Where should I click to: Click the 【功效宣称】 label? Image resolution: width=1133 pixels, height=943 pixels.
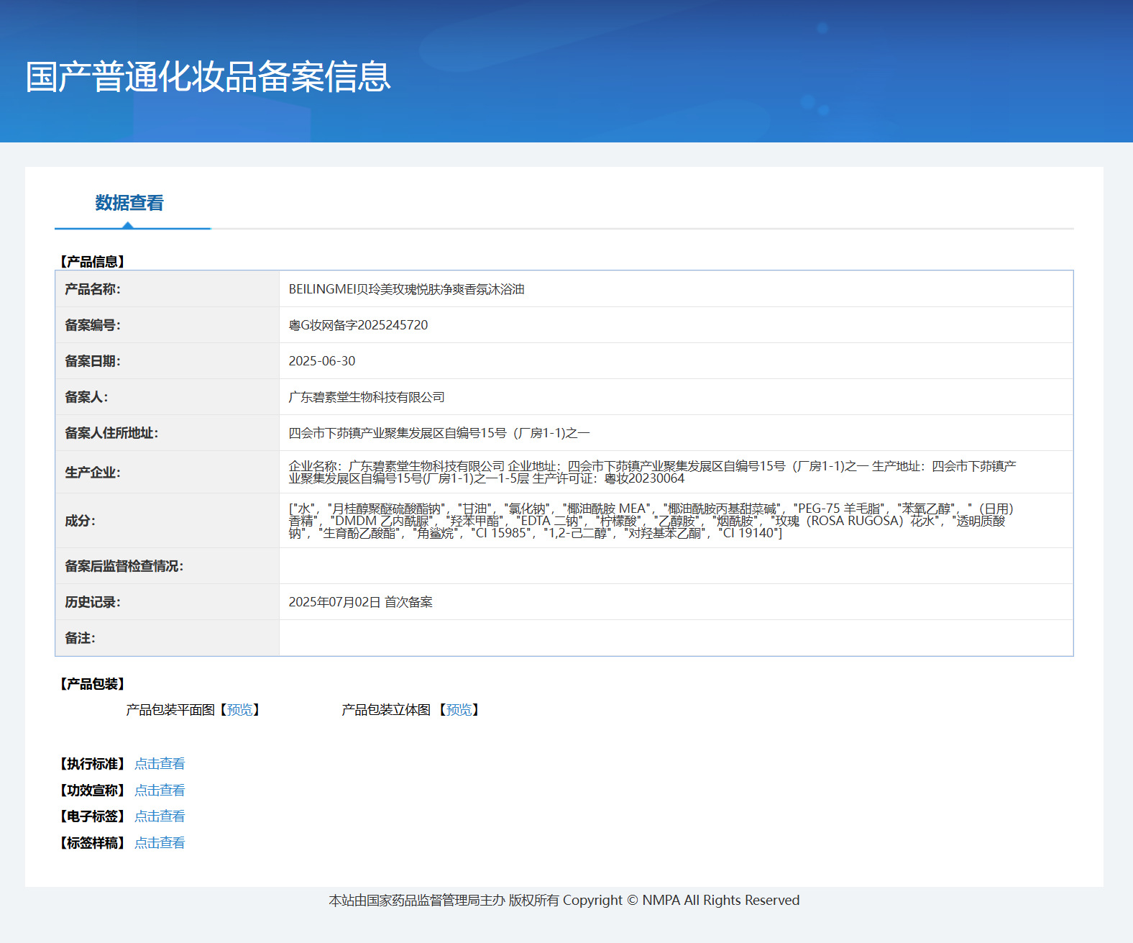[x=92, y=791]
